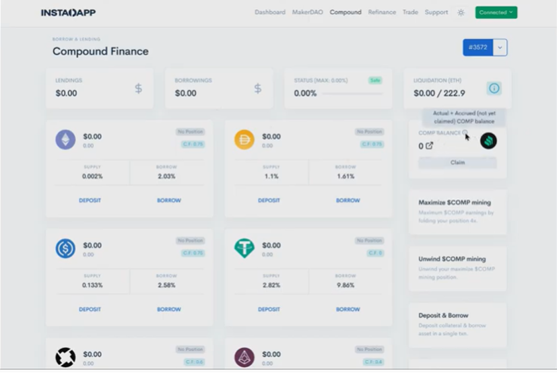Image resolution: width=557 pixels, height=373 pixels.
Task: Click the ETH card C.F 0.75 badge
Action: coord(193,144)
